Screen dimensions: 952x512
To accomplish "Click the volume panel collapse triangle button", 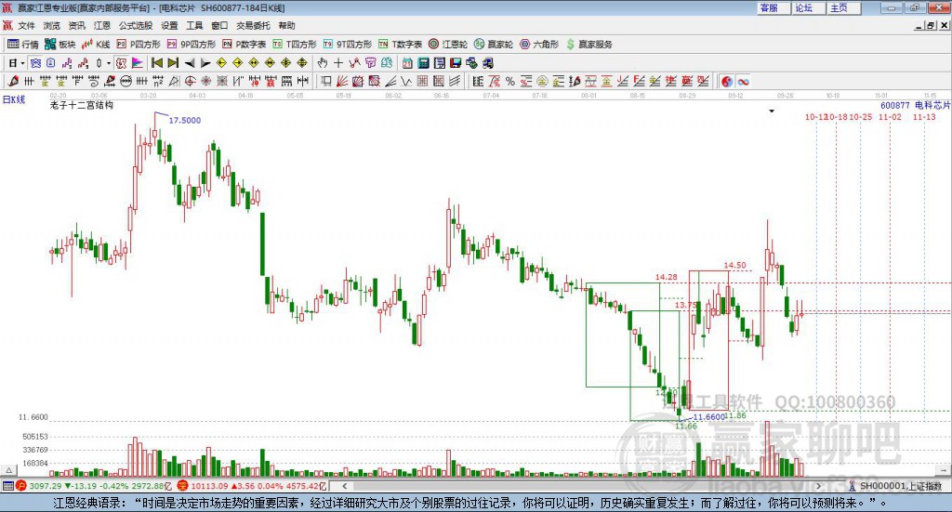I will click(x=8, y=470).
